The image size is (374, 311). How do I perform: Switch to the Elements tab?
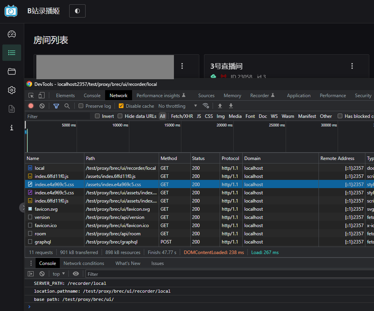(x=65, y=95)
